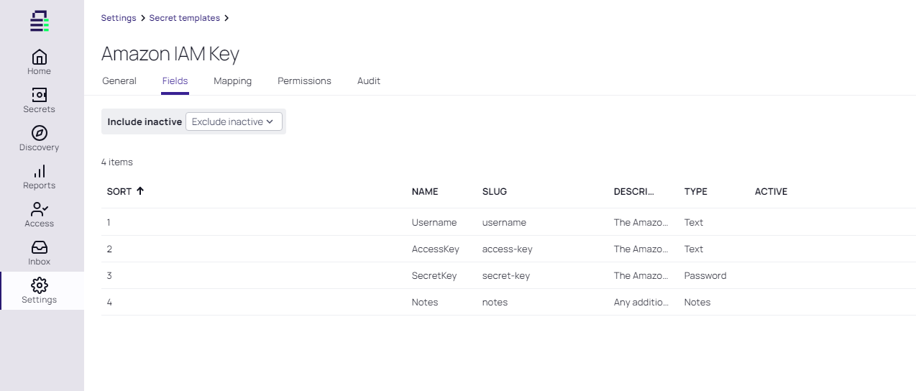The height and width of the screenshot is (391, 916).
Task: Select the Settings gear icon
Action: tap(40, 285)
